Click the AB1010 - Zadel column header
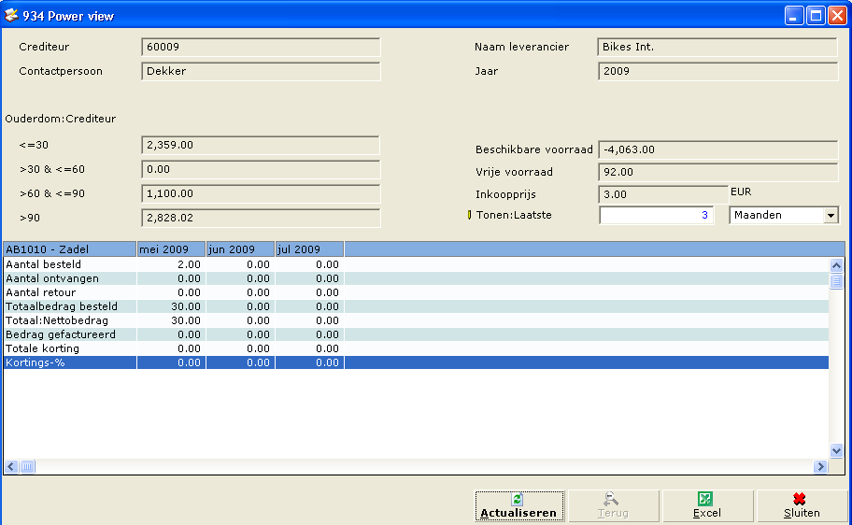852x525 pixels. [70, 249]
